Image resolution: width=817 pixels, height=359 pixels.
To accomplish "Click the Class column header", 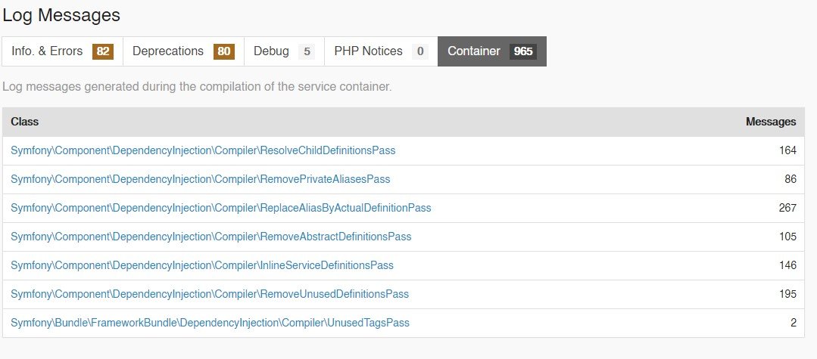I will point(25,122).
